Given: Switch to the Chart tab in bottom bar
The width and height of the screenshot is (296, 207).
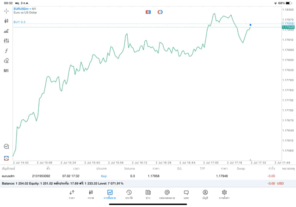Looking at the screenshot, I should pos(91,194).
